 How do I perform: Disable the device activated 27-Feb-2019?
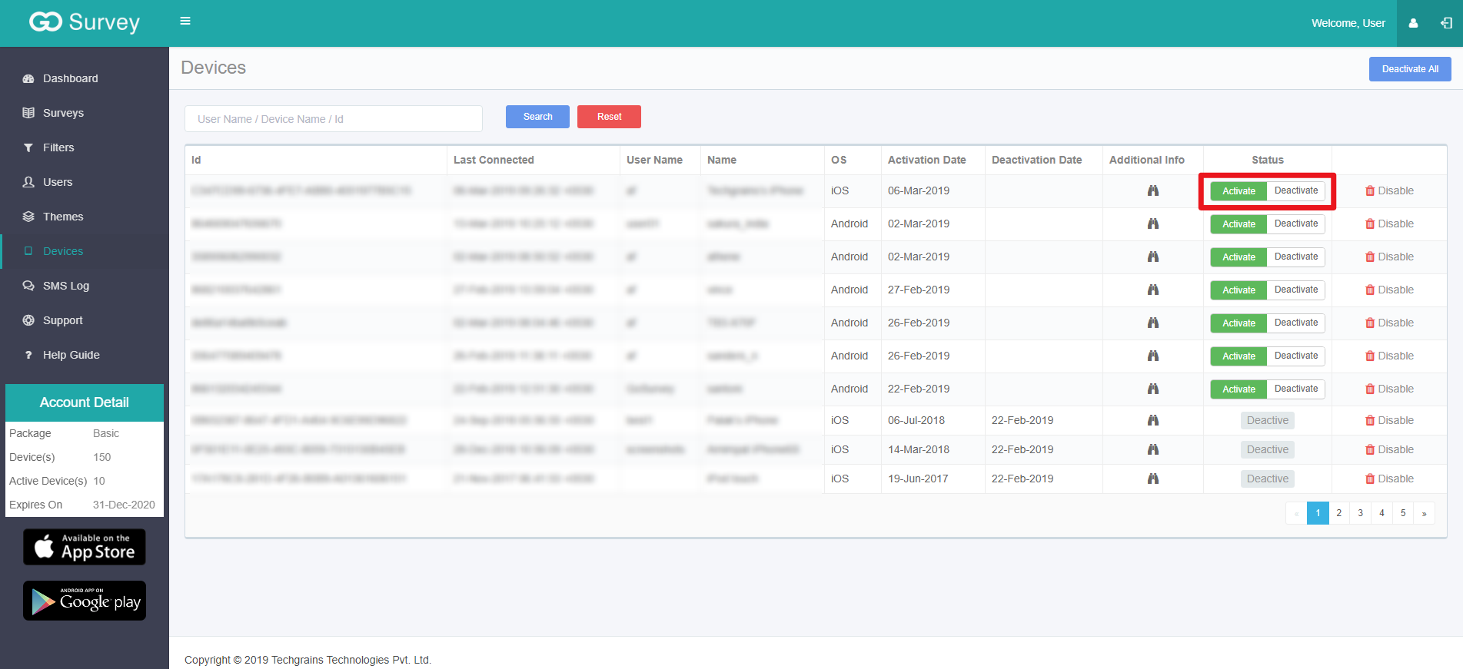[1389, 290]
